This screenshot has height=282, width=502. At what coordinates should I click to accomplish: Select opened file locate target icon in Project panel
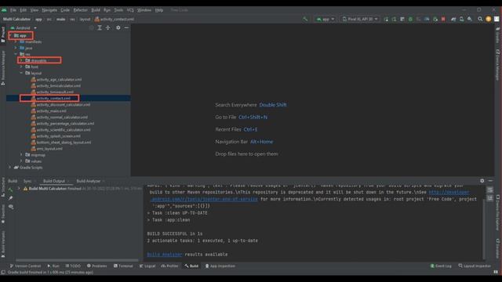[x=92, y=28]
